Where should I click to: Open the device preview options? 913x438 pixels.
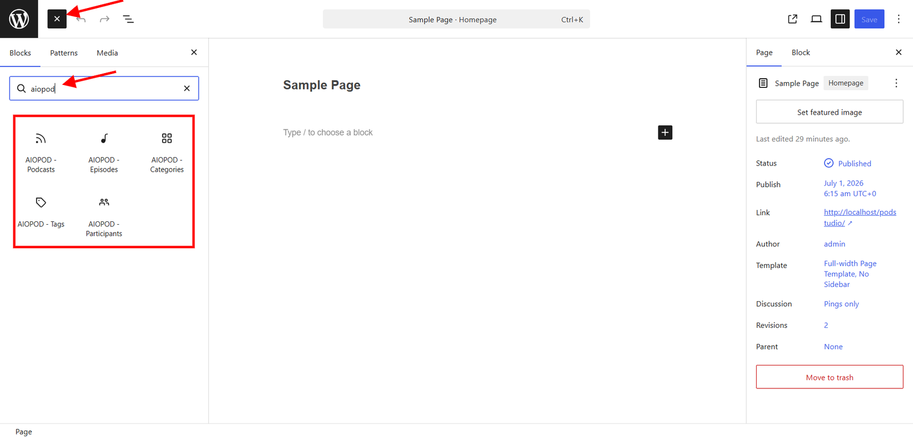[817, 19]
